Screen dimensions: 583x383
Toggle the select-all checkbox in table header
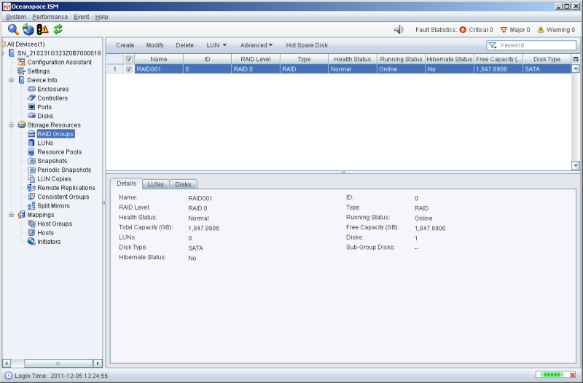point(129,59)
